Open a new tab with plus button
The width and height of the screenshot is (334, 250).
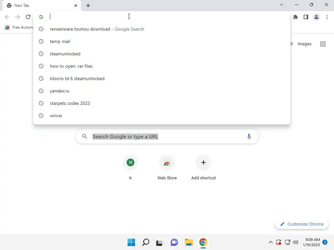[x=88, y=6]
